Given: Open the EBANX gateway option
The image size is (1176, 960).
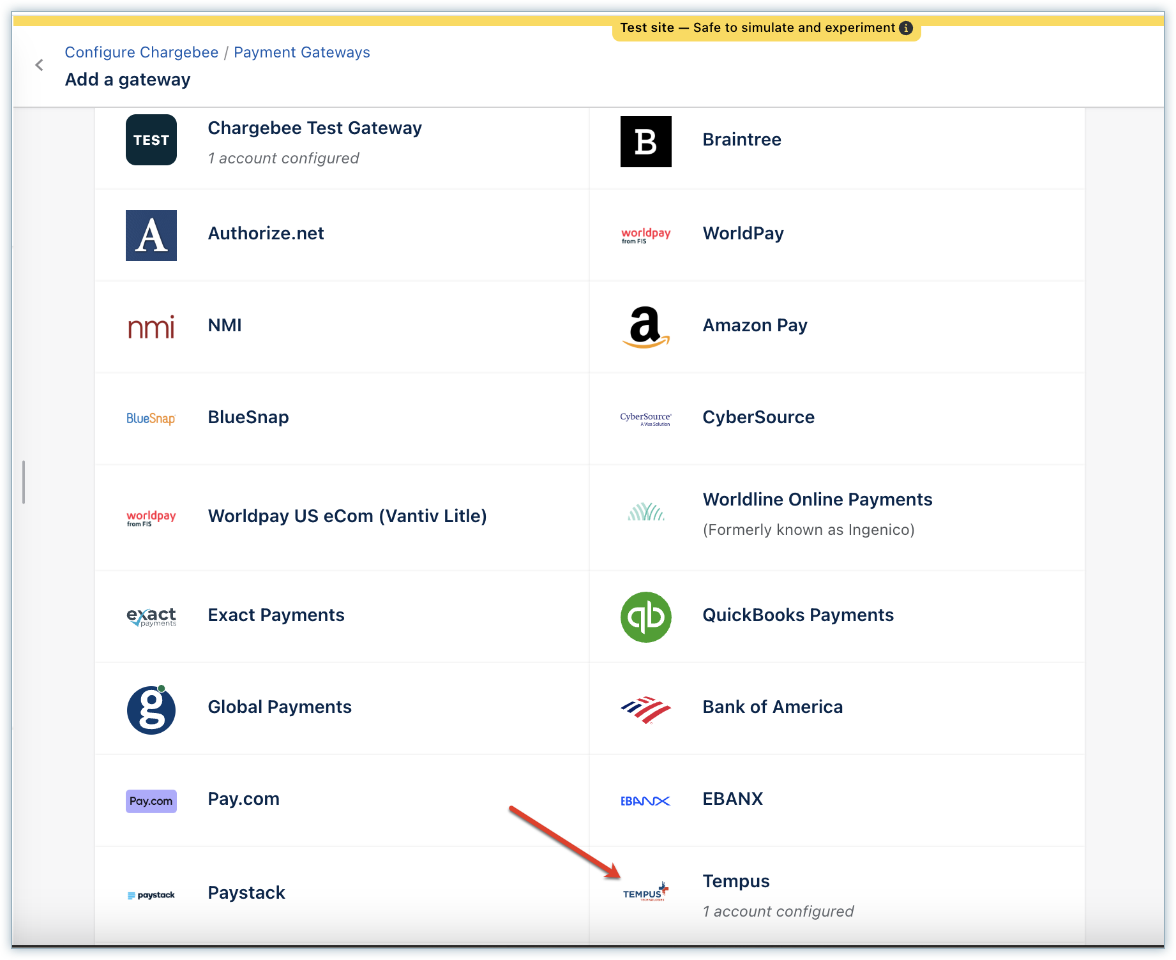Looking at the screenshot, I should tap(732, 799).
